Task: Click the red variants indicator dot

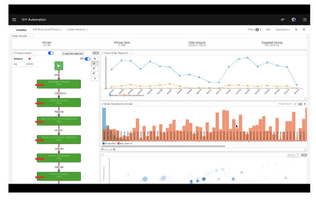Action: (30, 59)
